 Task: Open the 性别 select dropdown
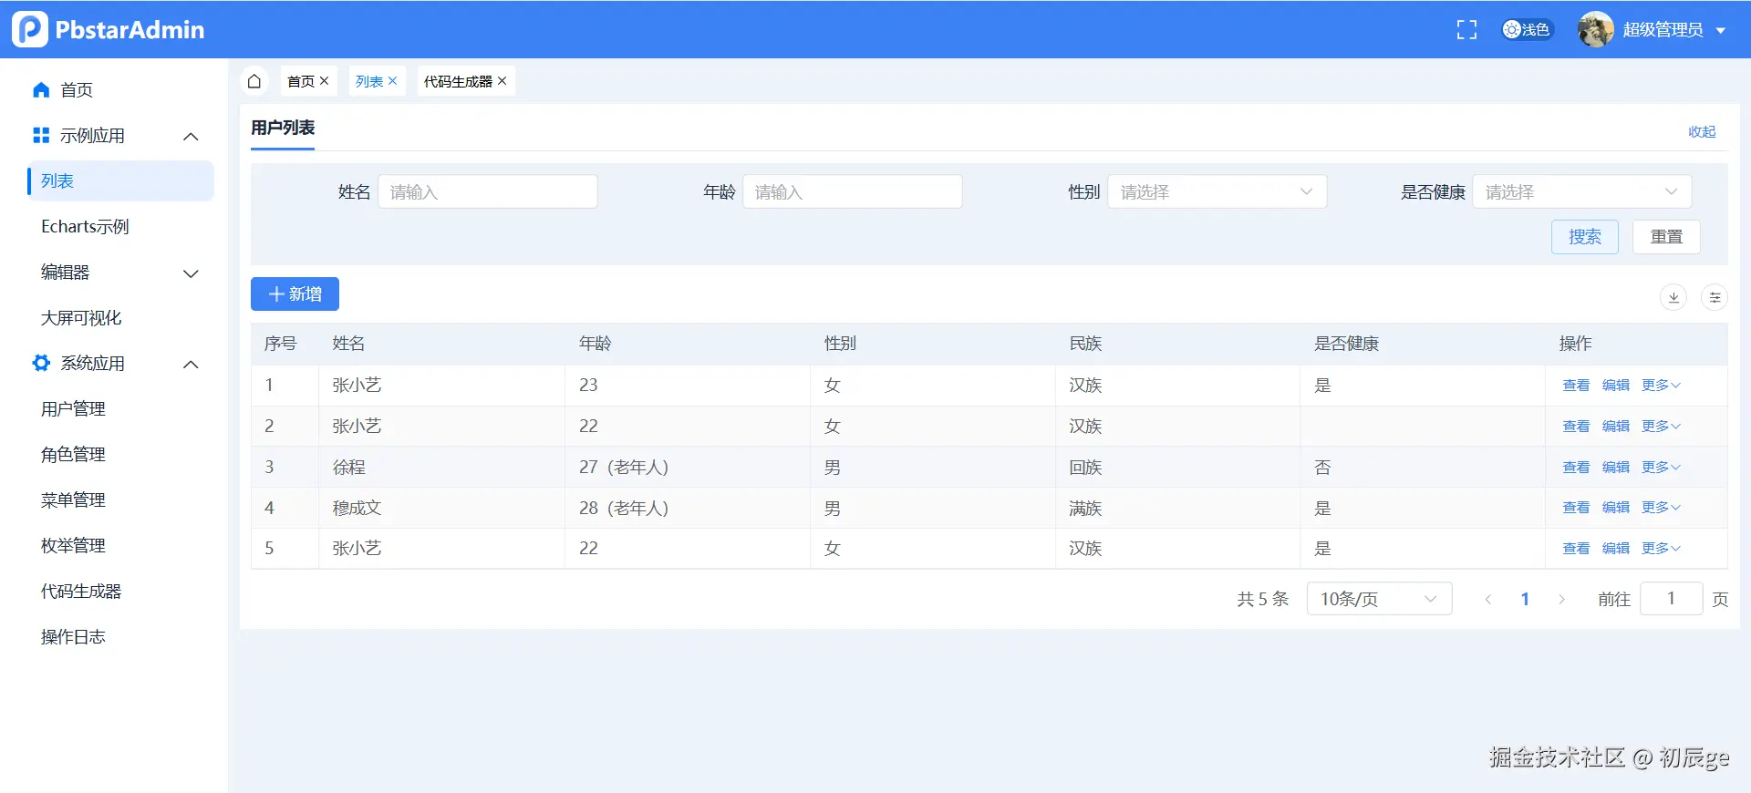tap(1217, 191)
